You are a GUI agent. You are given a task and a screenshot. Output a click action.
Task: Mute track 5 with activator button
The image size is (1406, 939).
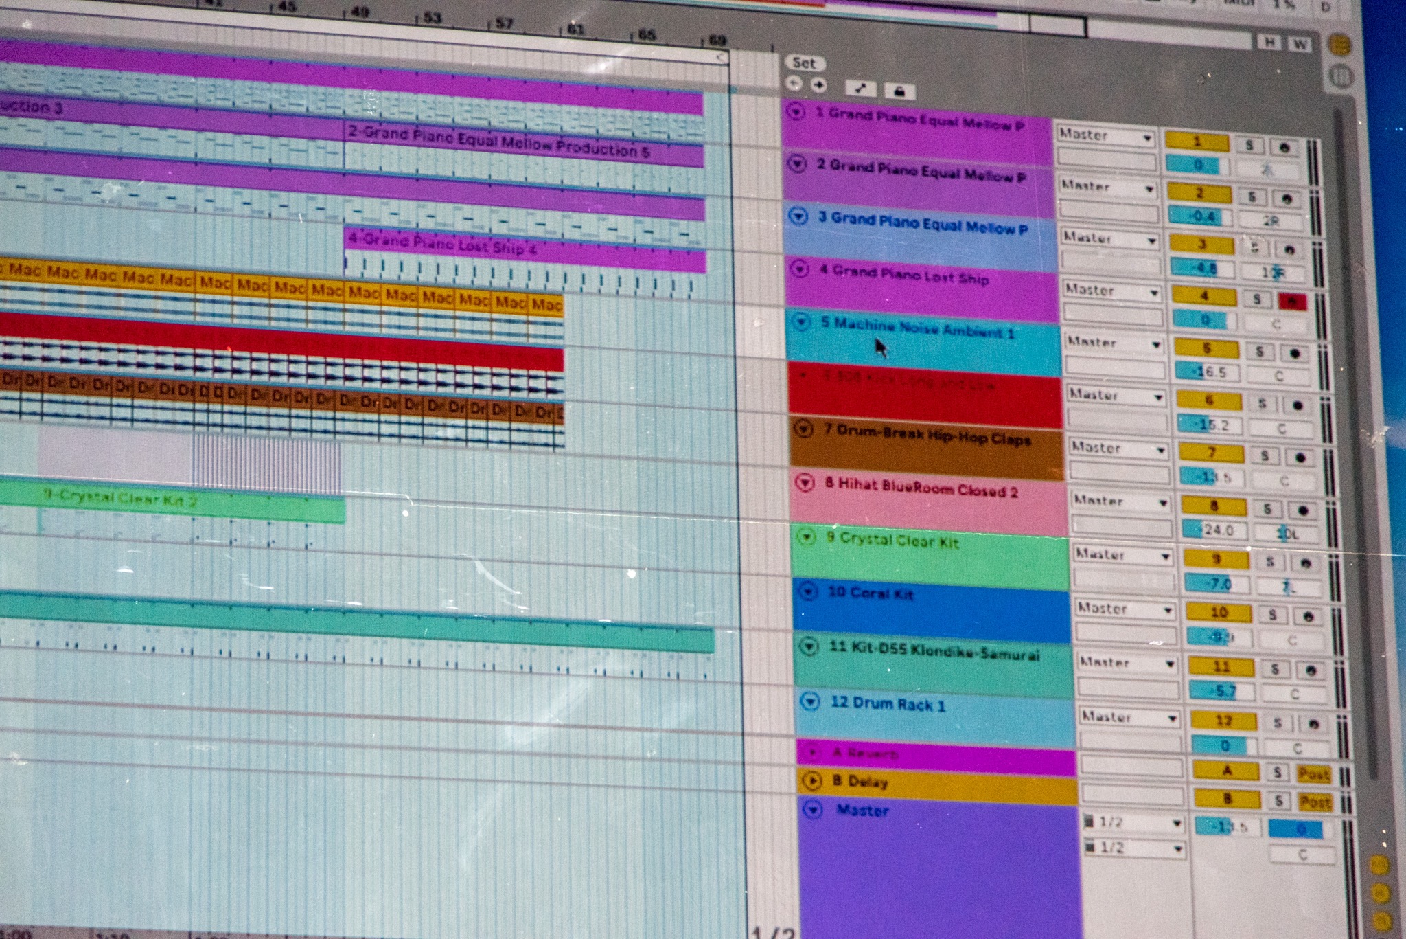coord(1207,348)
